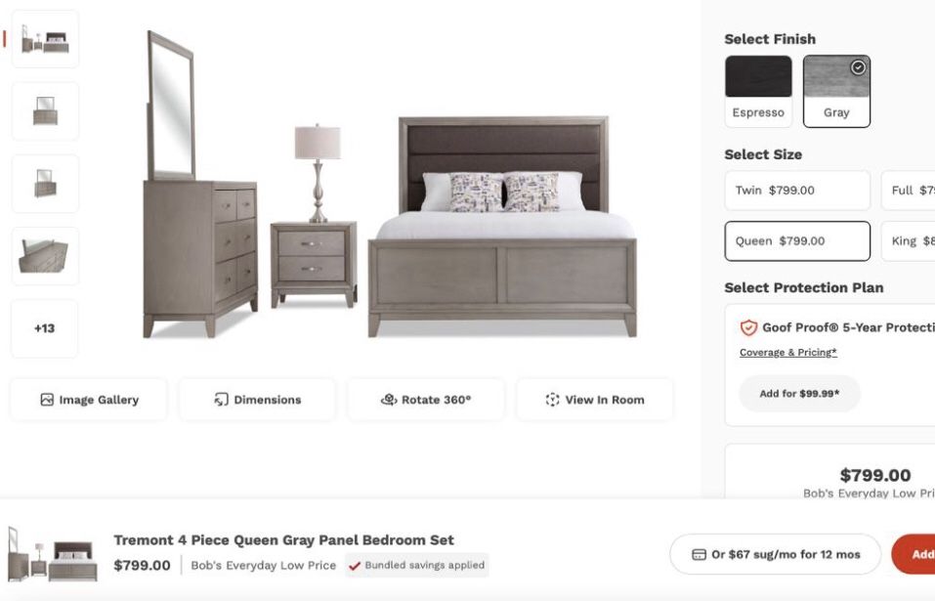Click Add for $99.99 protection button

click(x=799, y=394)
